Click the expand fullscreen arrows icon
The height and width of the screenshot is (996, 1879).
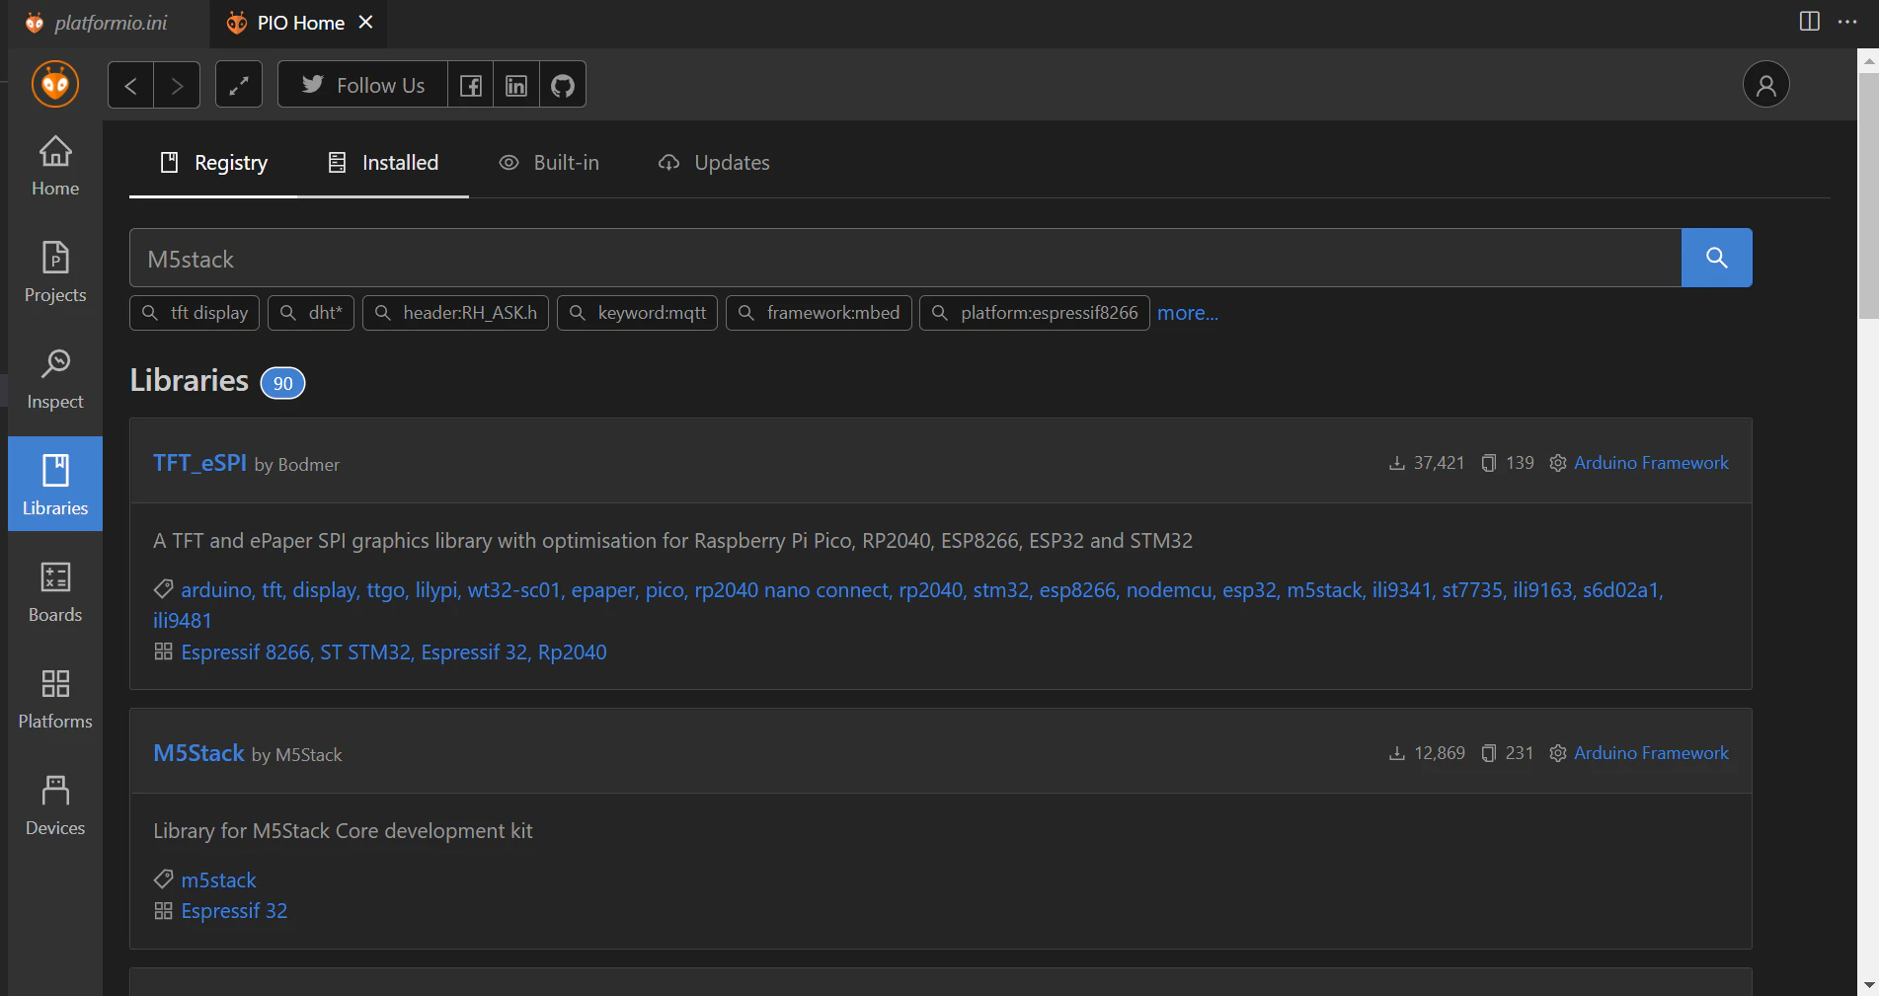click(239, 85)
